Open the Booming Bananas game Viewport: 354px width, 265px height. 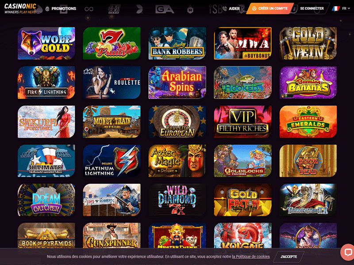pyautogui.click(x=308, y=83)
